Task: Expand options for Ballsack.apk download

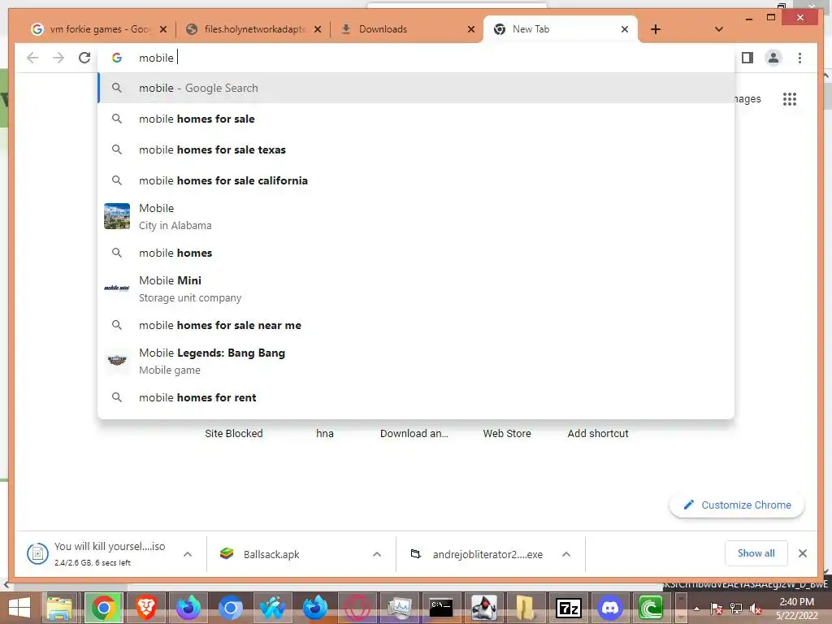Action: [377, 554]
